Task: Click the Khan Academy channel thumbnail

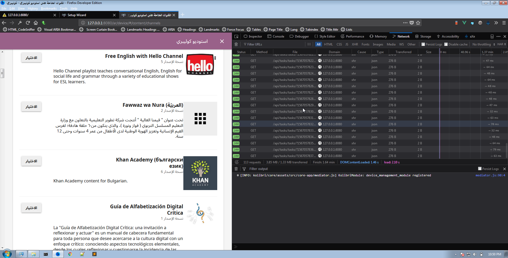Action: [x=200, y=173]
